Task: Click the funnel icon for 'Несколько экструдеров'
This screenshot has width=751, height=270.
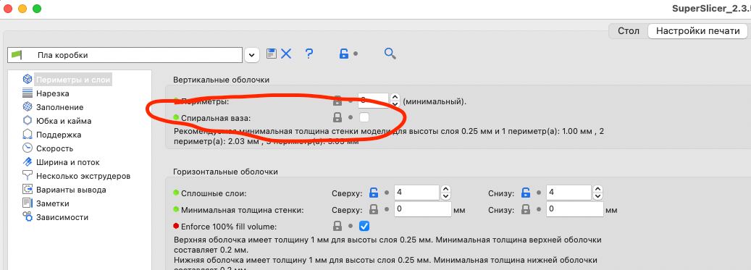Action: [28, 176]
